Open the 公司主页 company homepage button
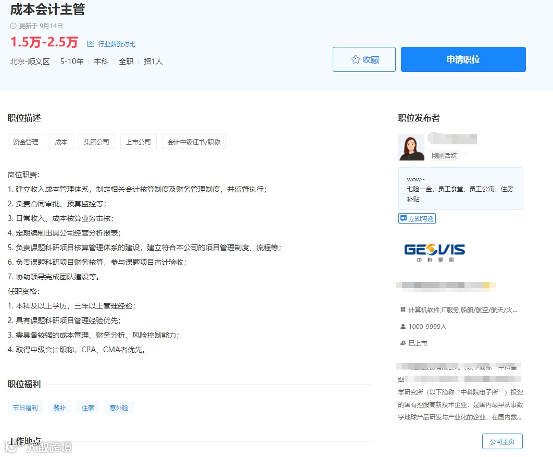553x457 pixels. click(x=502, y=441)
